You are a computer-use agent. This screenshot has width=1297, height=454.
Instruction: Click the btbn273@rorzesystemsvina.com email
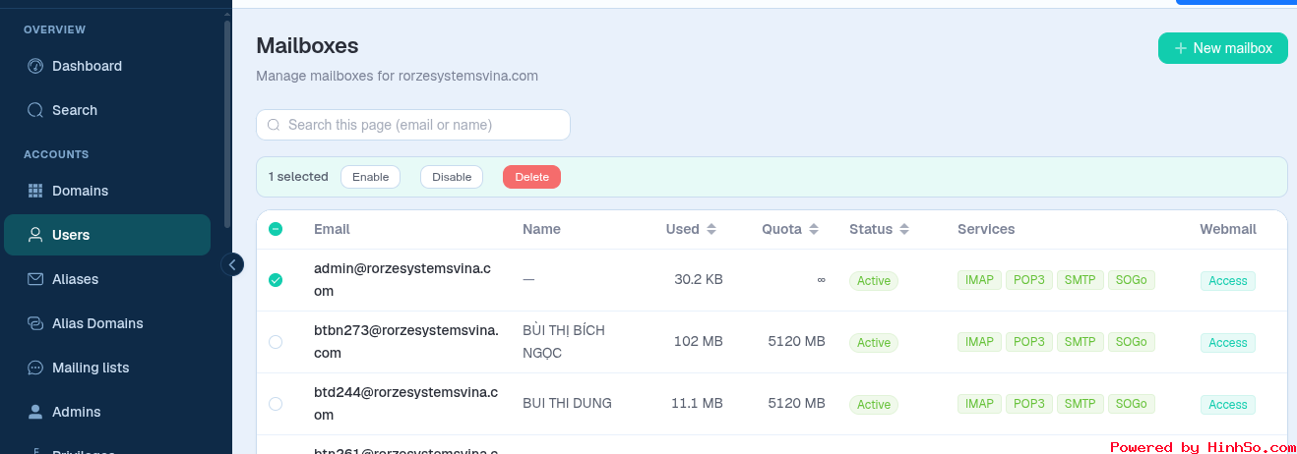point(406,342)
